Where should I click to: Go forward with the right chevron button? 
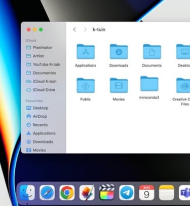click(x=85, y=29)
